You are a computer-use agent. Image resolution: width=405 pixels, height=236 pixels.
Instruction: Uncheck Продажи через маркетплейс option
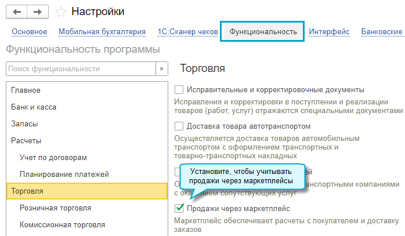[x=179, y=208]
